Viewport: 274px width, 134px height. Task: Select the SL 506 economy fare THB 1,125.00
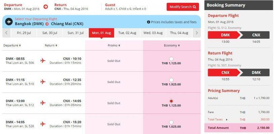171,59
